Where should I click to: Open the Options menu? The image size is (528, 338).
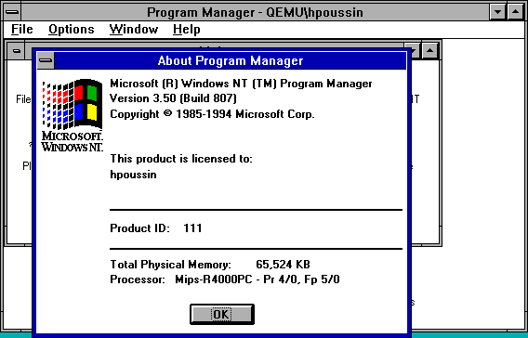(71, 30)
